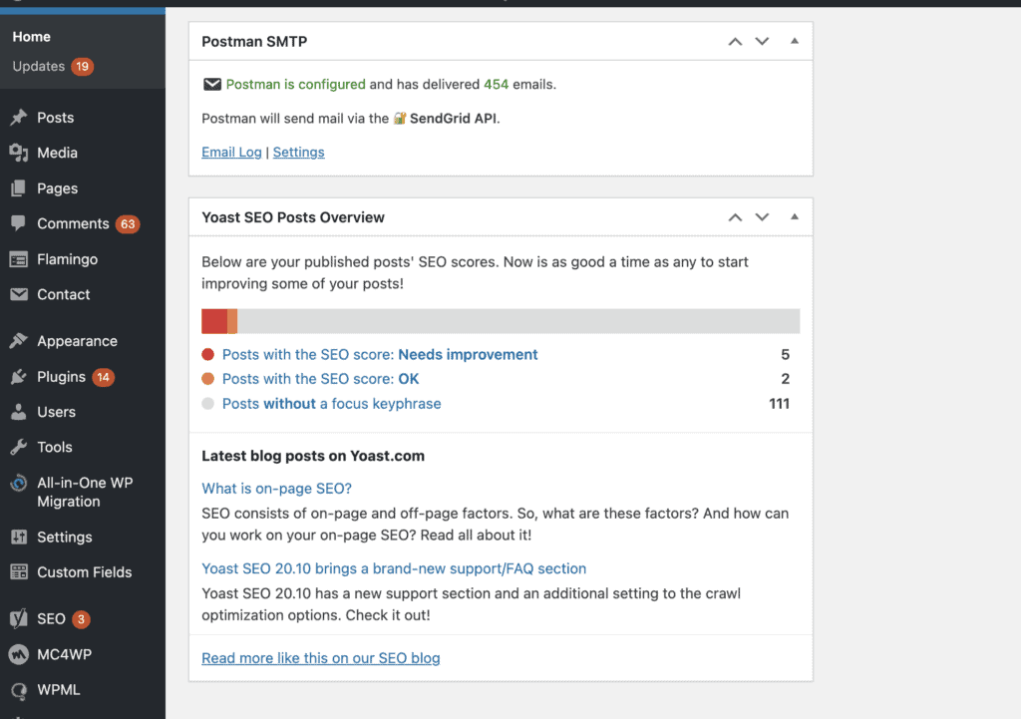Move the Yoast SEO widget up
Viewport: 1021px width, 719px height.
tap(735, 216)
